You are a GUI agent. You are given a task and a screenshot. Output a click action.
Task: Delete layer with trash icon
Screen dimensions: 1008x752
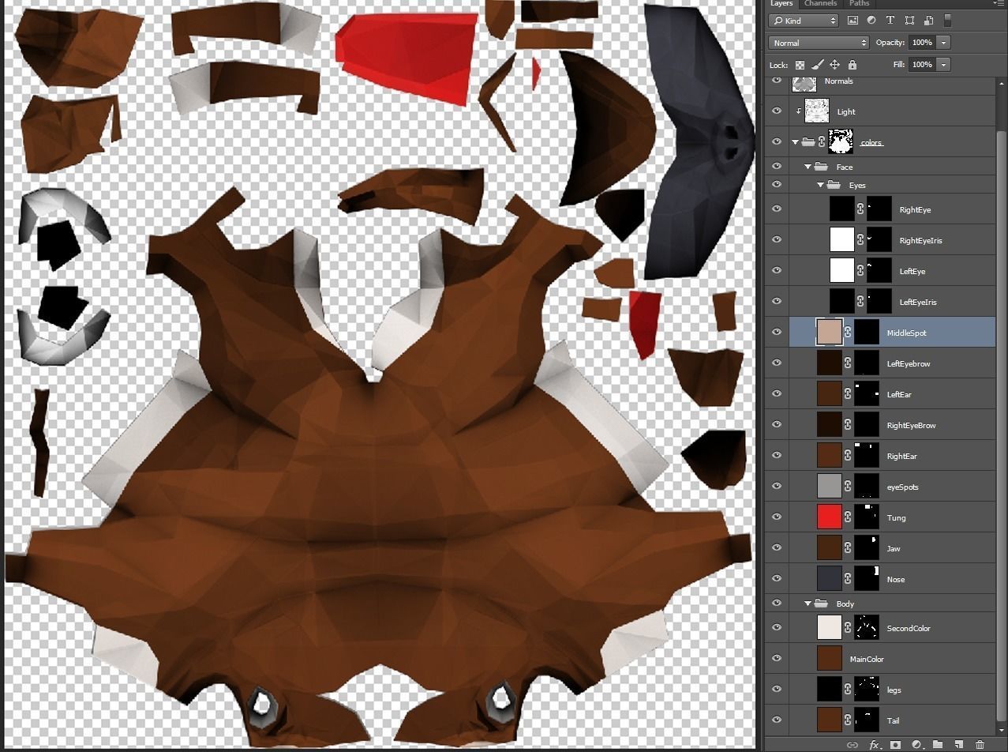[x=980, y=744]
